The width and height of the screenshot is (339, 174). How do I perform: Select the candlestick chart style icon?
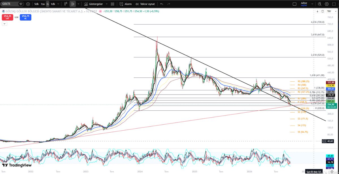coord(73,4)
